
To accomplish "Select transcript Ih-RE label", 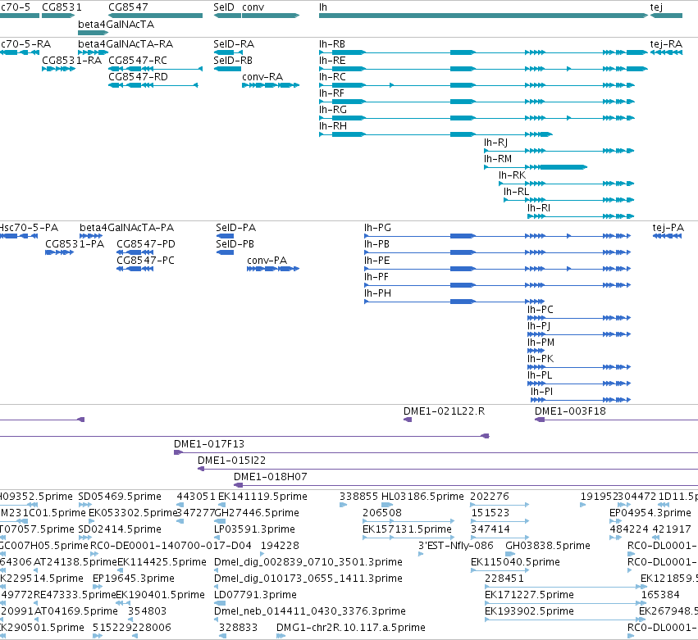I will pyautogui.click(x=332, y=61).
